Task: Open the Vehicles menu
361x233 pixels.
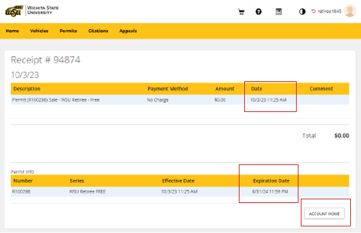Action: tap(39, 31)
